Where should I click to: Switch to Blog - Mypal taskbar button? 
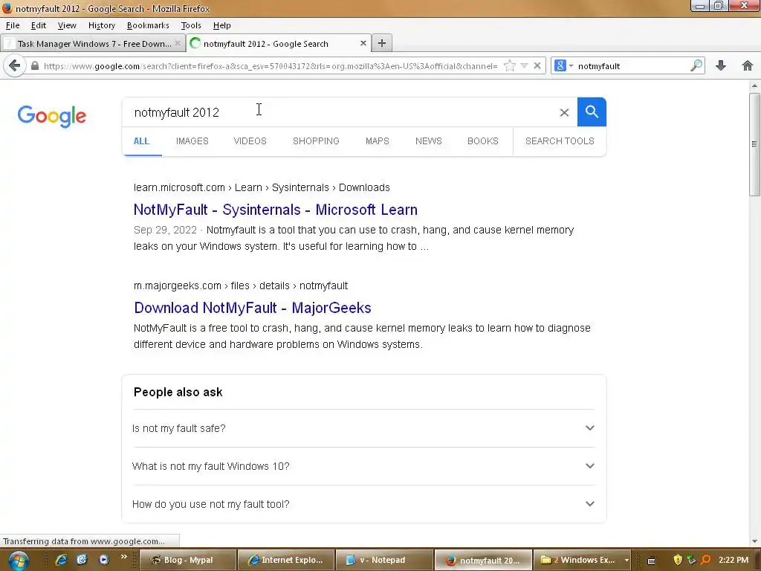188,560
